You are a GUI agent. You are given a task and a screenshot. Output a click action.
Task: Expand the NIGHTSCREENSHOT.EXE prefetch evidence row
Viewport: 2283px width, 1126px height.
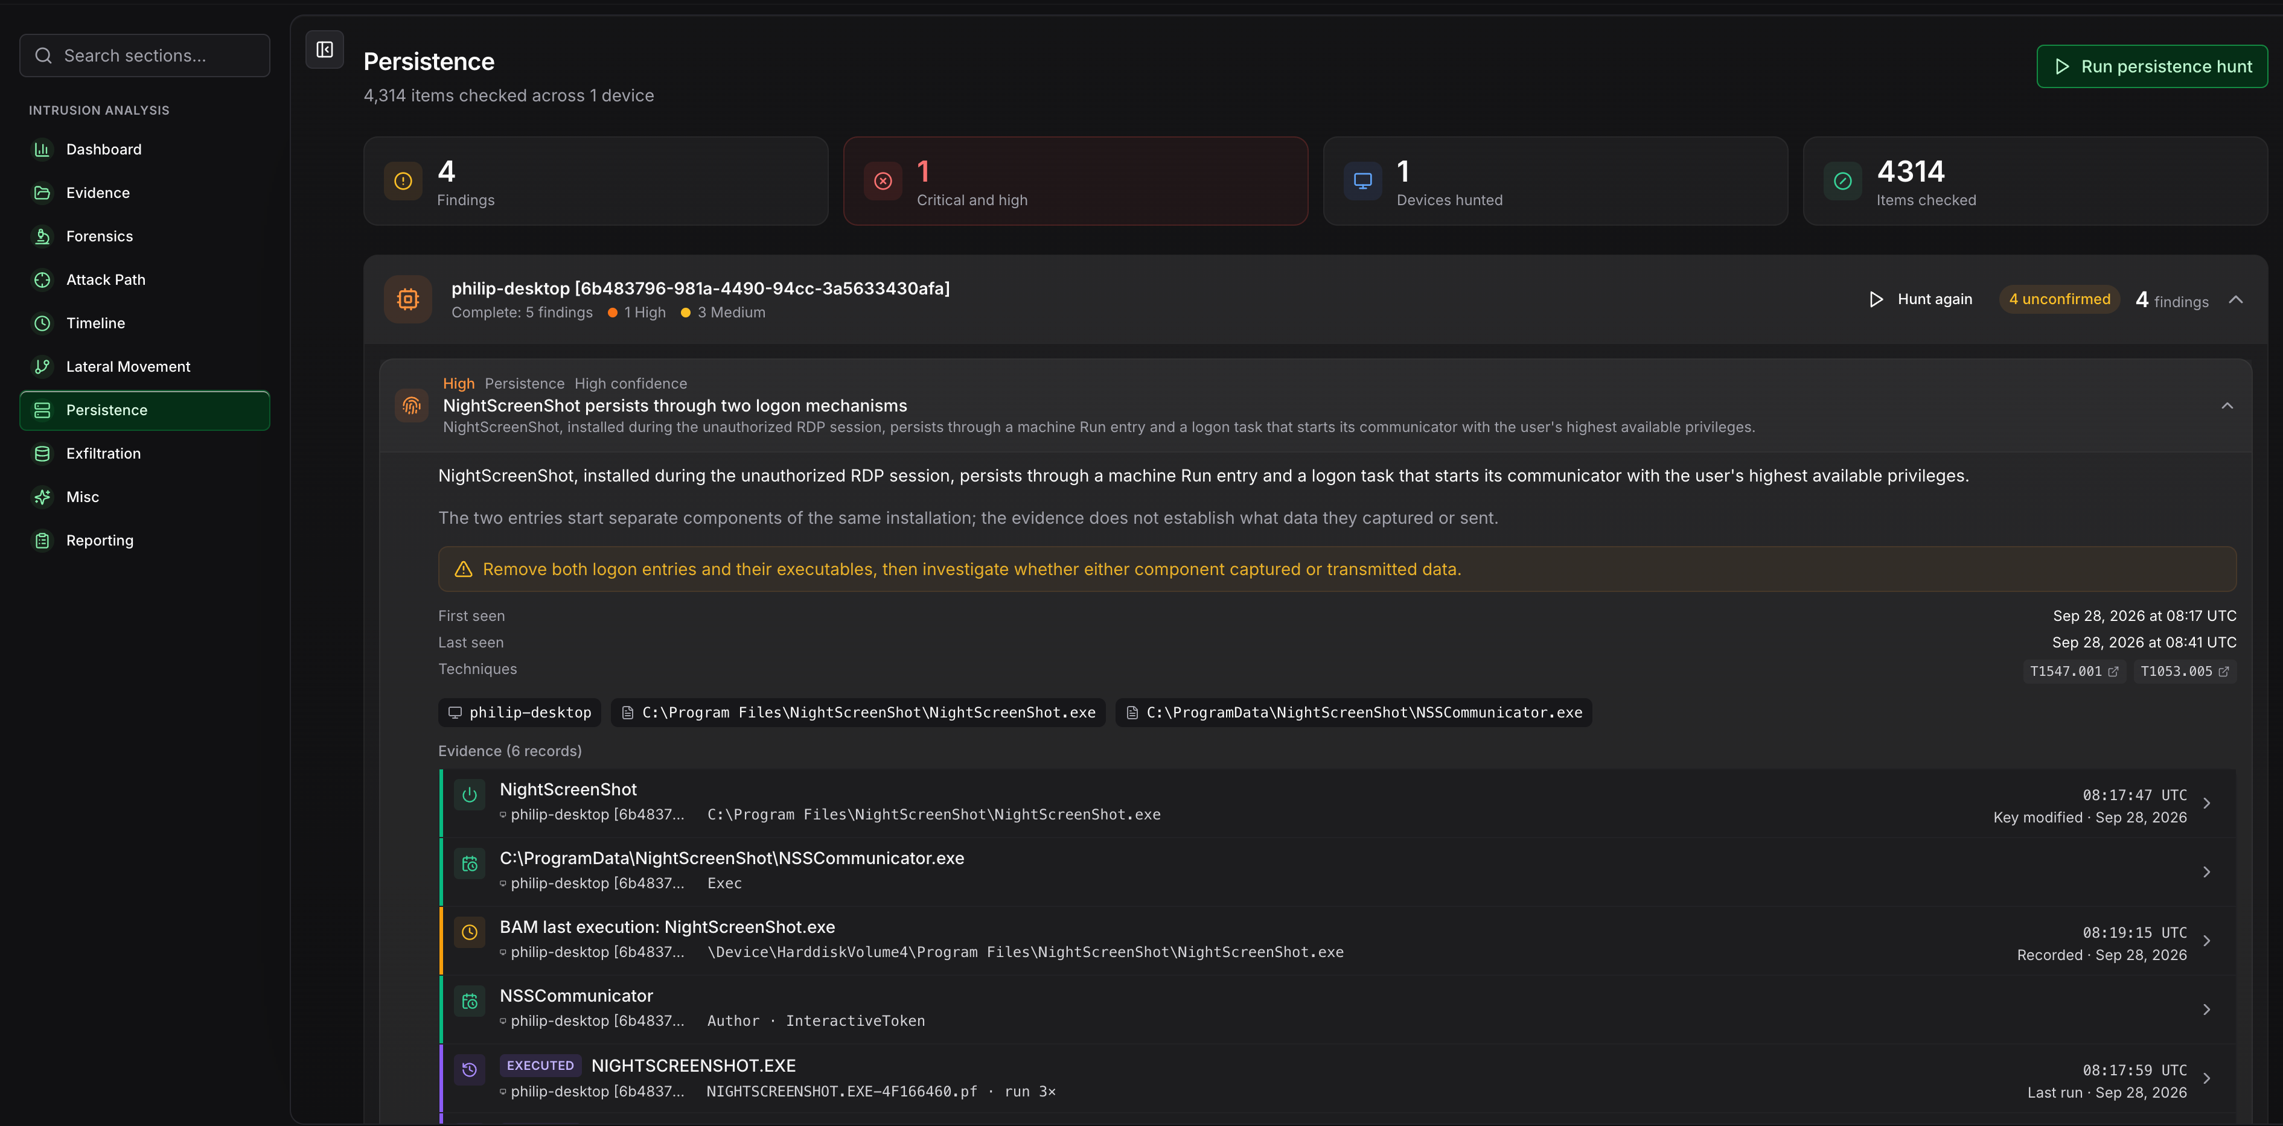[1338, 1079]
